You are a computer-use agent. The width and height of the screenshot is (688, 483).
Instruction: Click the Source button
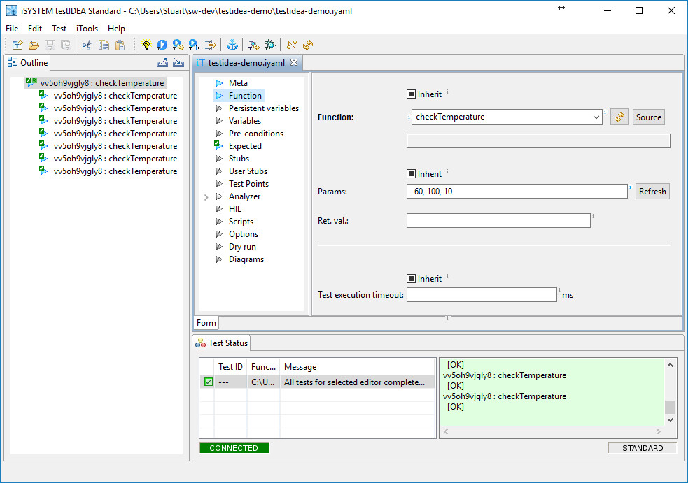[x=648, y=117]
